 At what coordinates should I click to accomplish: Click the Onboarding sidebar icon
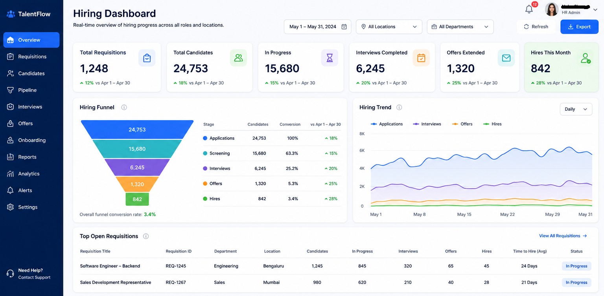(11, 140)
